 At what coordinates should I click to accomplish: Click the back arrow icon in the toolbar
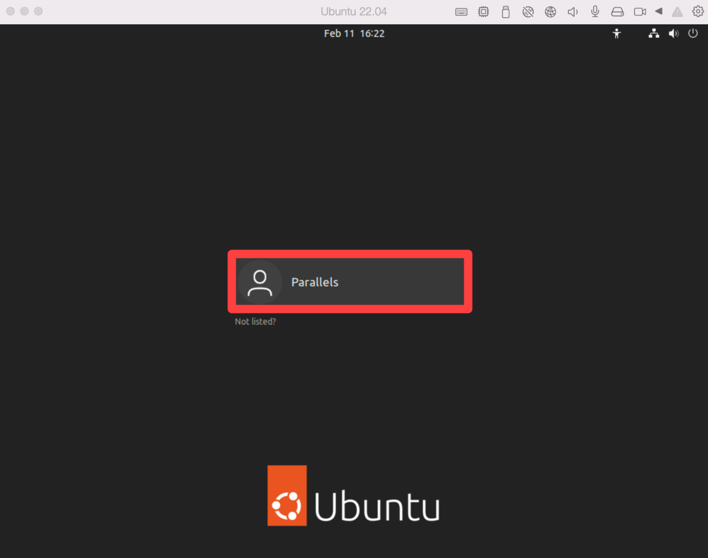[x=658, y=11]
